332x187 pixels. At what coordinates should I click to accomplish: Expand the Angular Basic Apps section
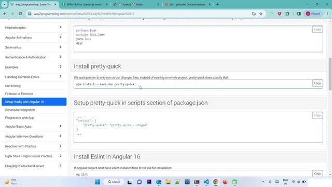click(x=34, y=126)
